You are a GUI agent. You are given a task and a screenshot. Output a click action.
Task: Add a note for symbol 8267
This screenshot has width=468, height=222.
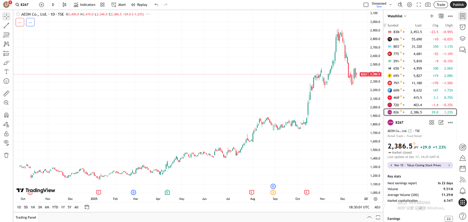click(441, 122)
